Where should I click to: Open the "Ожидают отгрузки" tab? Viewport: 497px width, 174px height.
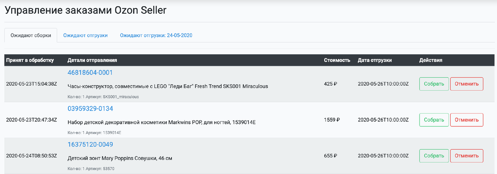click(x=85, y=36)
